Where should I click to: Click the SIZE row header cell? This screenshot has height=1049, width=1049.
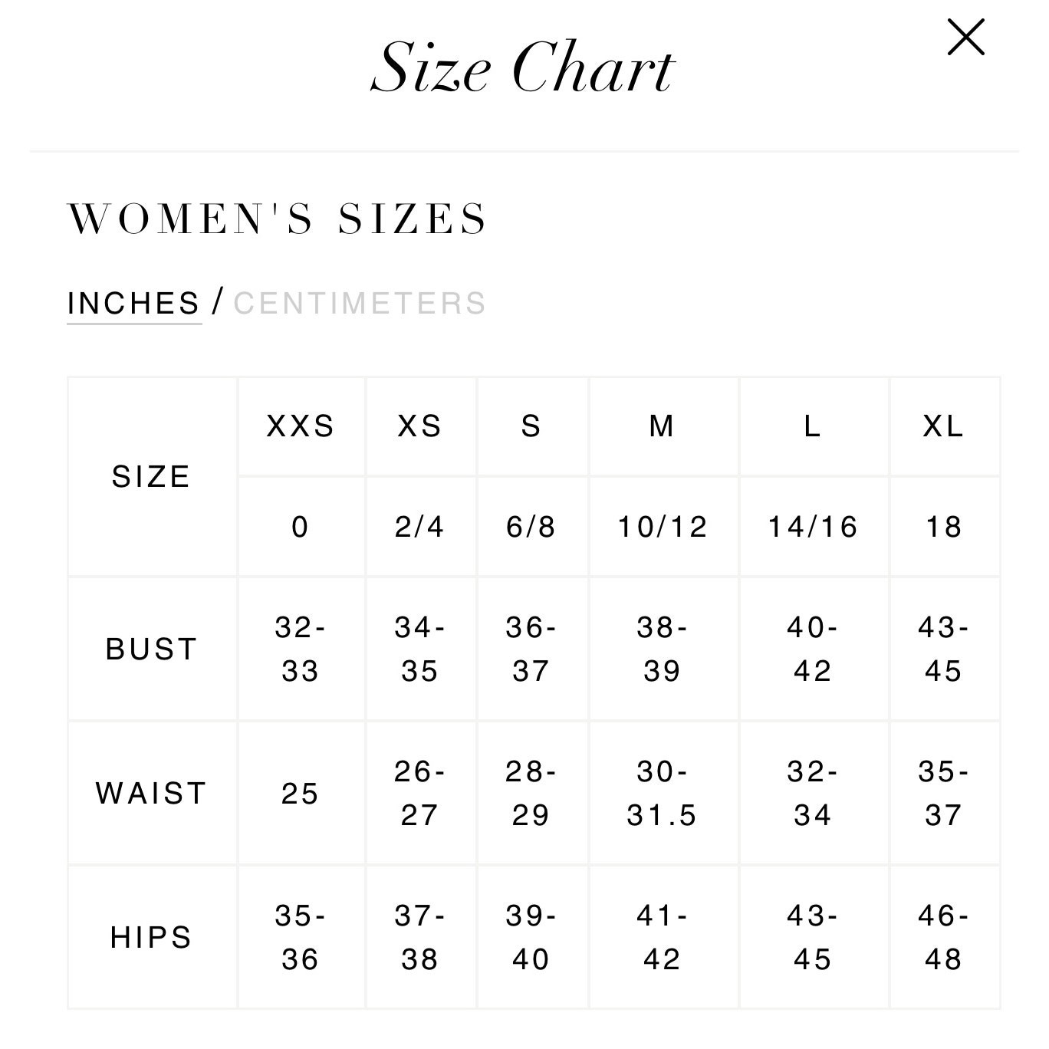(152, 477)
